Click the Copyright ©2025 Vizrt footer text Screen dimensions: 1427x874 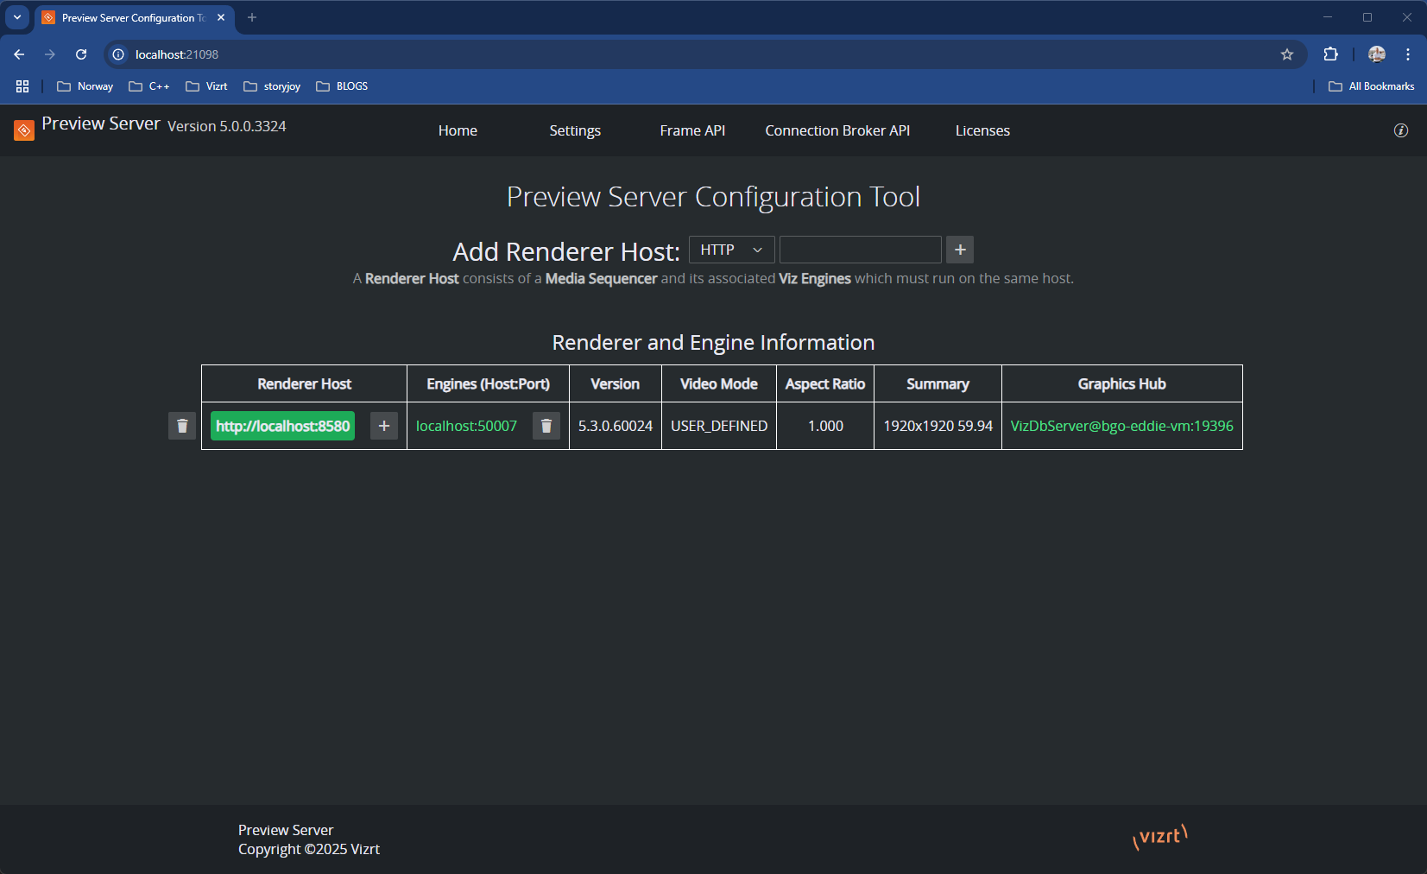click(x=309, y=849)
